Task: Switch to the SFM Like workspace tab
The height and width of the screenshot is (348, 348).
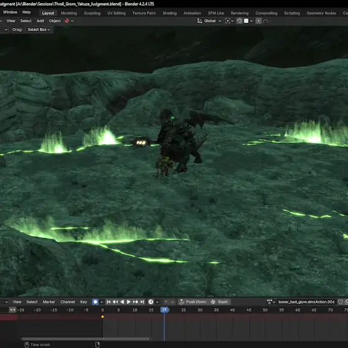Action: point(216,13)
